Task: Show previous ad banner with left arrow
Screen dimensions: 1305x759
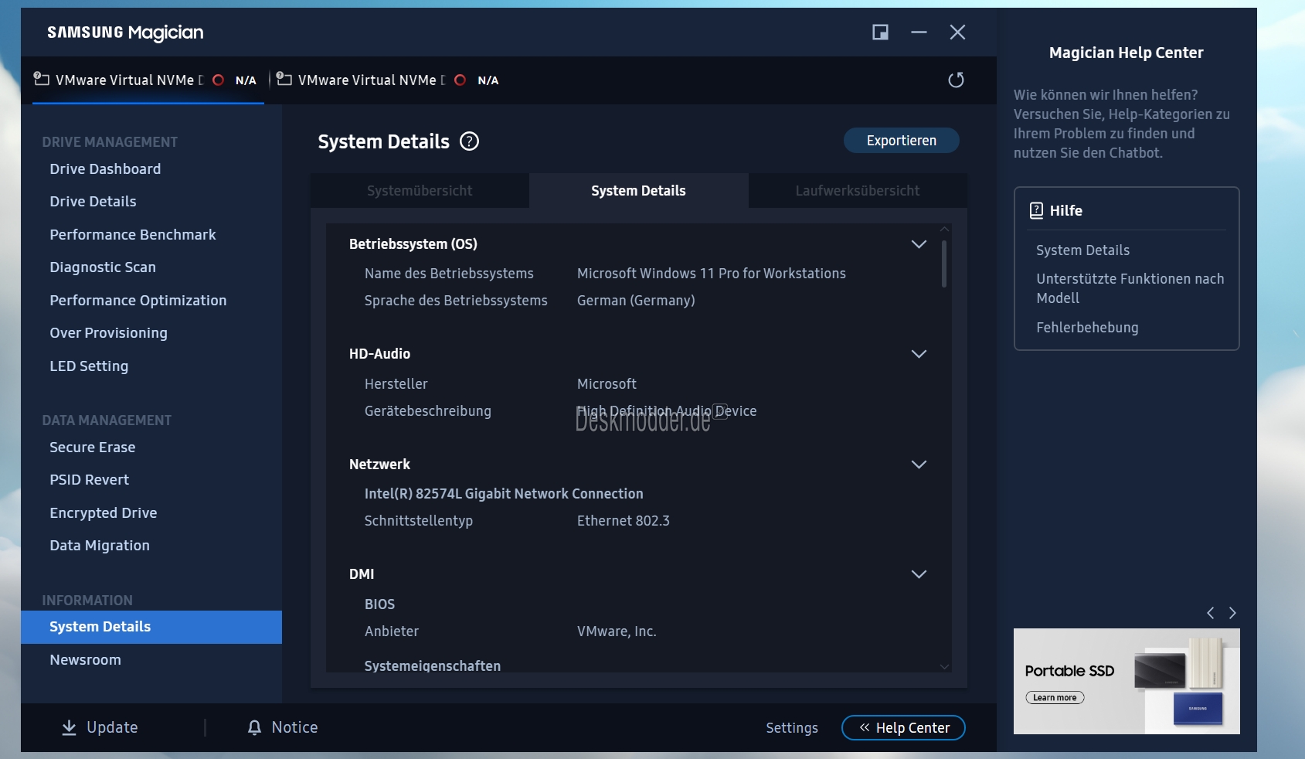Action: 1210,613
